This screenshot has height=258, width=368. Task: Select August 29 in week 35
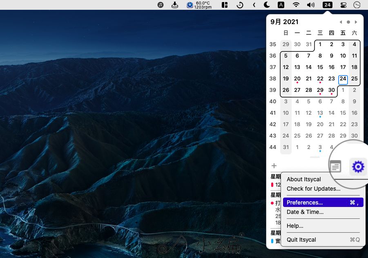(x=285, y=44)
